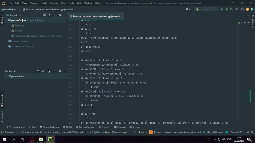Open the MAIN run configuration dropdown
The width and height of the screenshot is (255, 143).
[206, 10]
